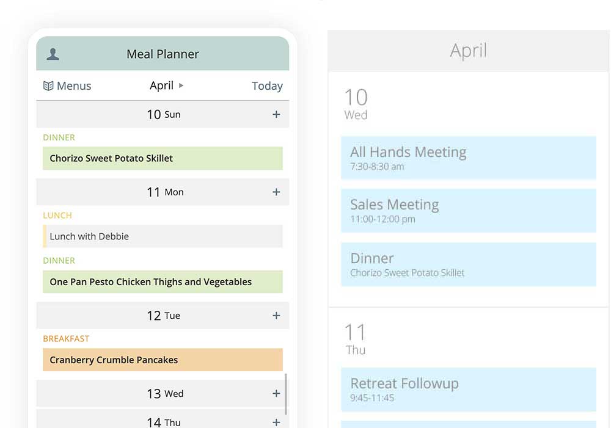Image resolution: width=611 pixels, height=428 pixels.
Task: Open One Pan Pesto Chicken Thighs recipe
Action: tap(163, 281)
